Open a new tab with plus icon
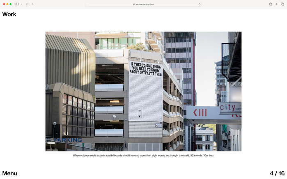287x179 pixels. coord(276,4)
